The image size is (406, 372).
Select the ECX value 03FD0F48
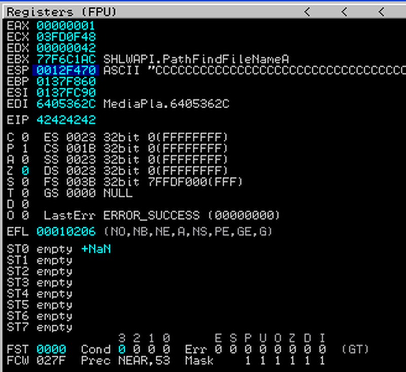pyautogui.click(x=65, y=37)
